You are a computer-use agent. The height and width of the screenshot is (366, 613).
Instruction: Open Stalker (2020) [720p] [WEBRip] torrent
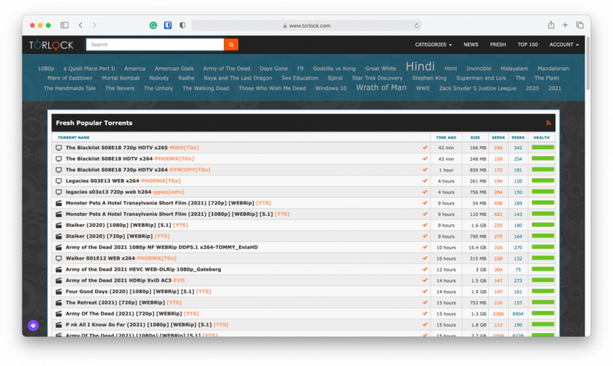tap(117, 236)
